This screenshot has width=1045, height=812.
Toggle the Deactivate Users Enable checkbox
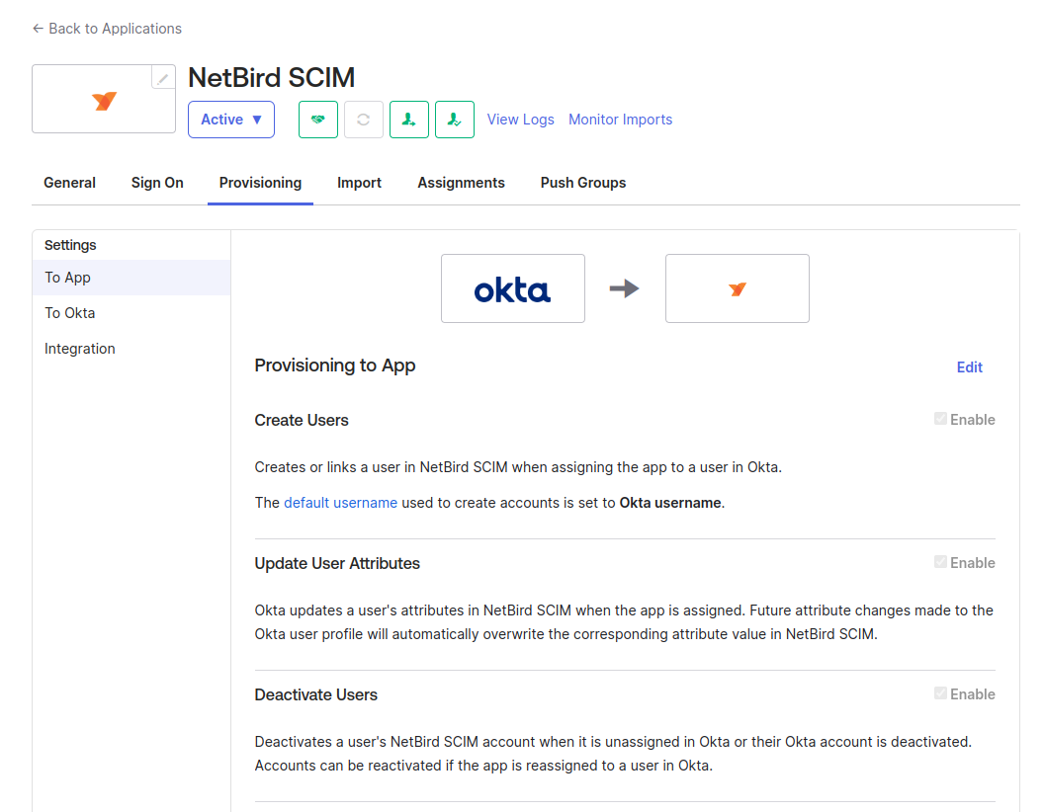coord(941,693)
